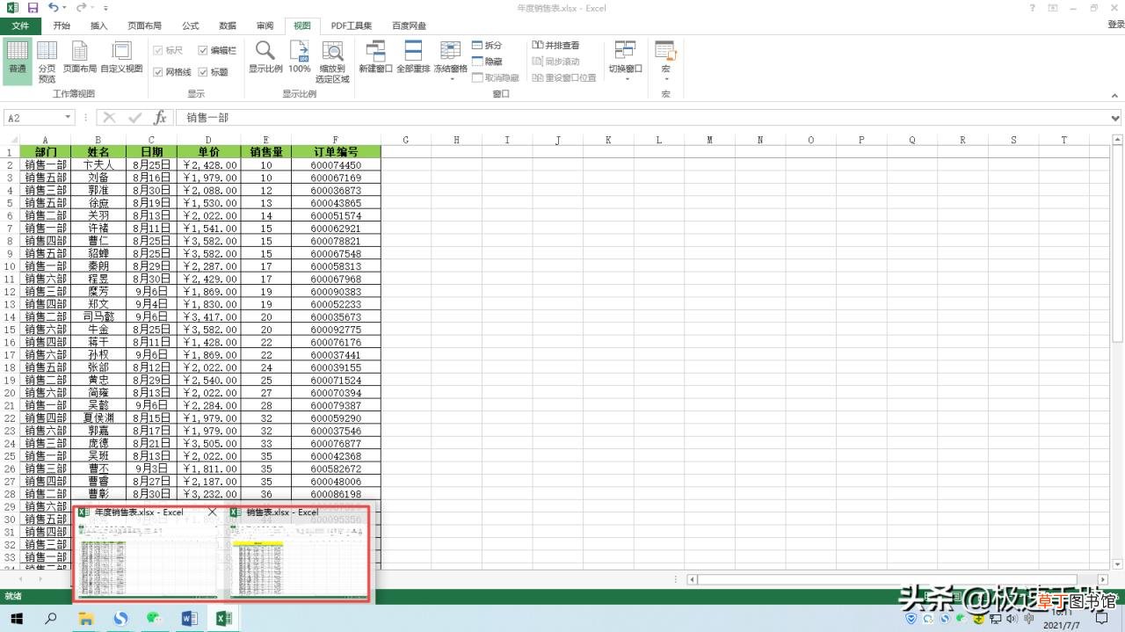Select the 订单编号 header cell

click(x=336, y=152)
